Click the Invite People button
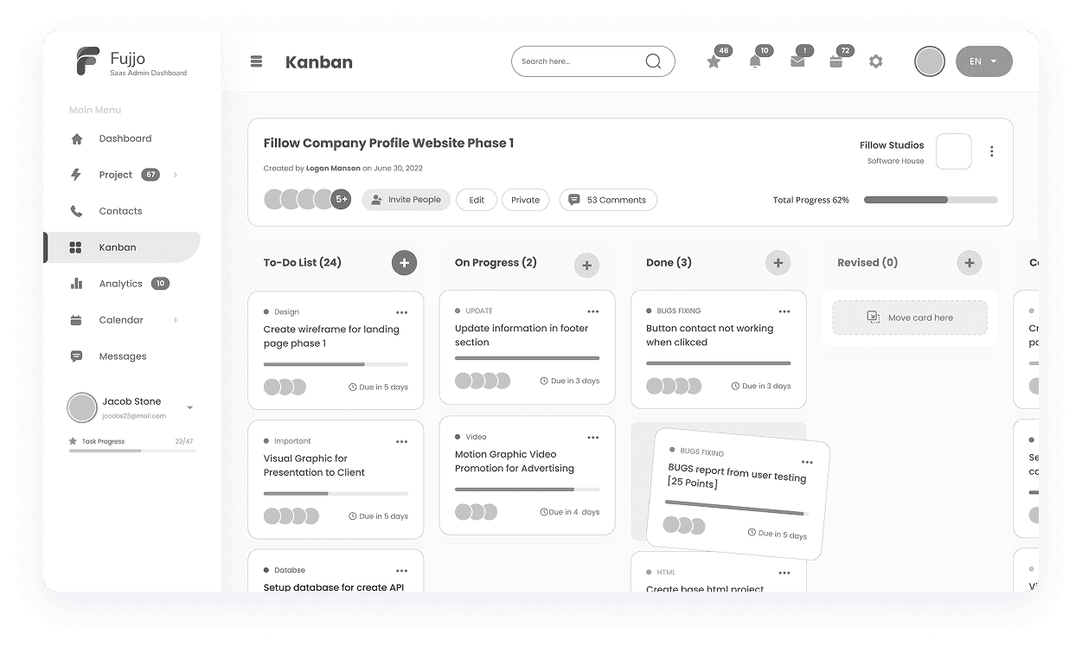This screenshot has height=647, width=1082. 406,200
